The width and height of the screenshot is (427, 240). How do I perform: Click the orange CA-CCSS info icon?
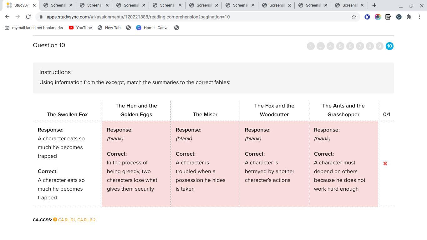point(55,220)
